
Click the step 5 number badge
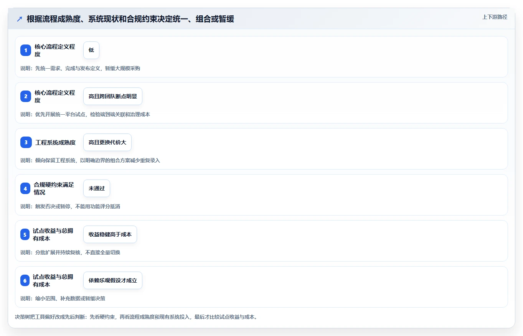pos(26,234)
